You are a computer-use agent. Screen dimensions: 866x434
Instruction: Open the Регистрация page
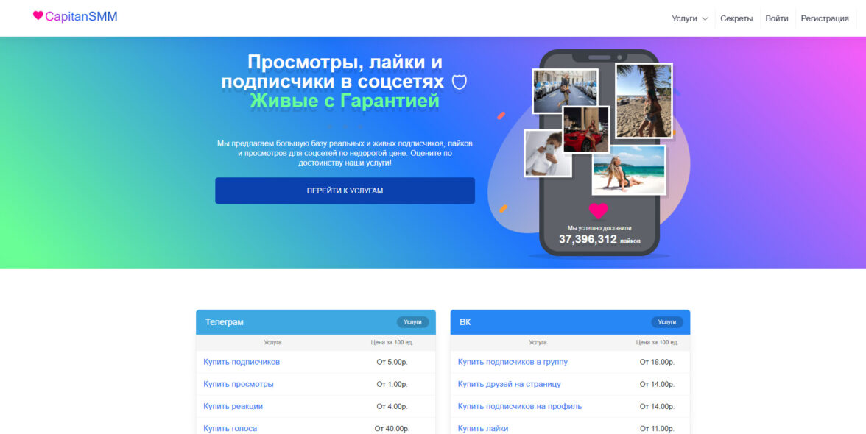click(825, 18)
